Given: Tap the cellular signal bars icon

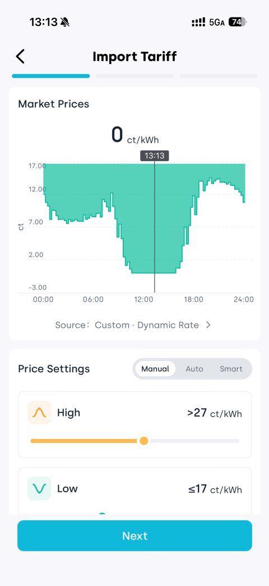Looking at the screenshot, I should 198,22.
